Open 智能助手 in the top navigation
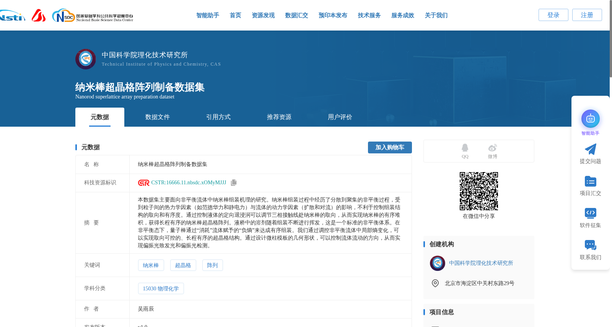The width and height of the screenshot is (612, 327). [x=208, y=15]
